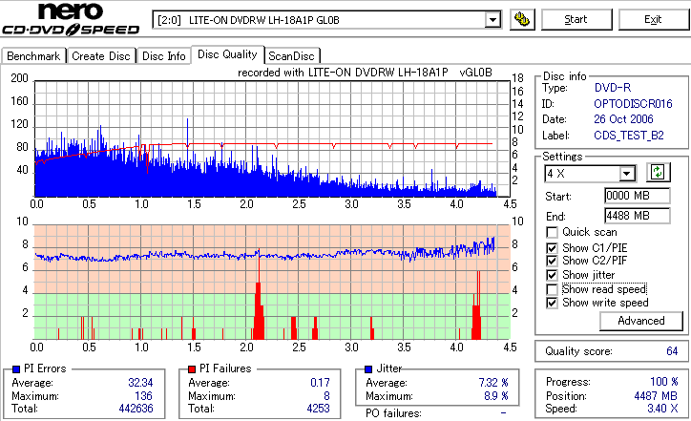Click Jitter maximum 8.9 %
Viewport: 691px width, 421px height.
(496, 396)
